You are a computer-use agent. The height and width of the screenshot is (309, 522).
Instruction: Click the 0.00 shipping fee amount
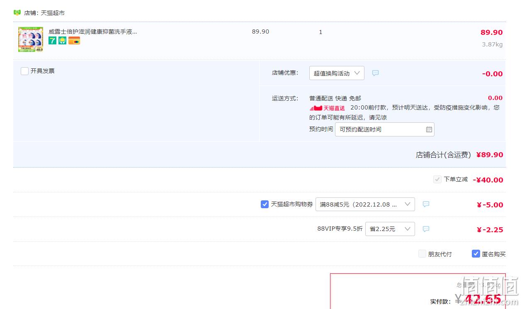[495, 98]
